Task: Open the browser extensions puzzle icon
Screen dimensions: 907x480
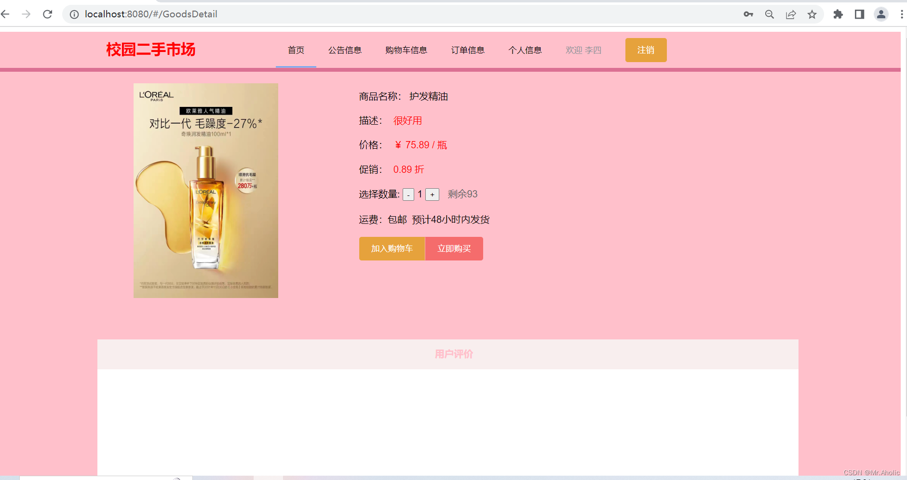Action: tap(838, 14)
